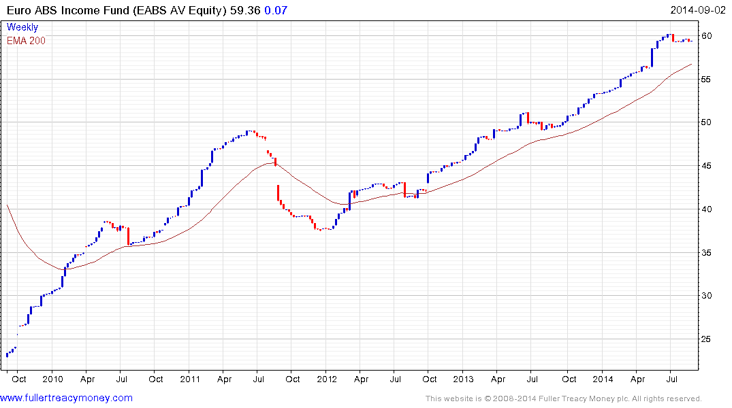Open the www.fullertreacymoney.com link
The image size is (732, 408).
pos(66,398)
